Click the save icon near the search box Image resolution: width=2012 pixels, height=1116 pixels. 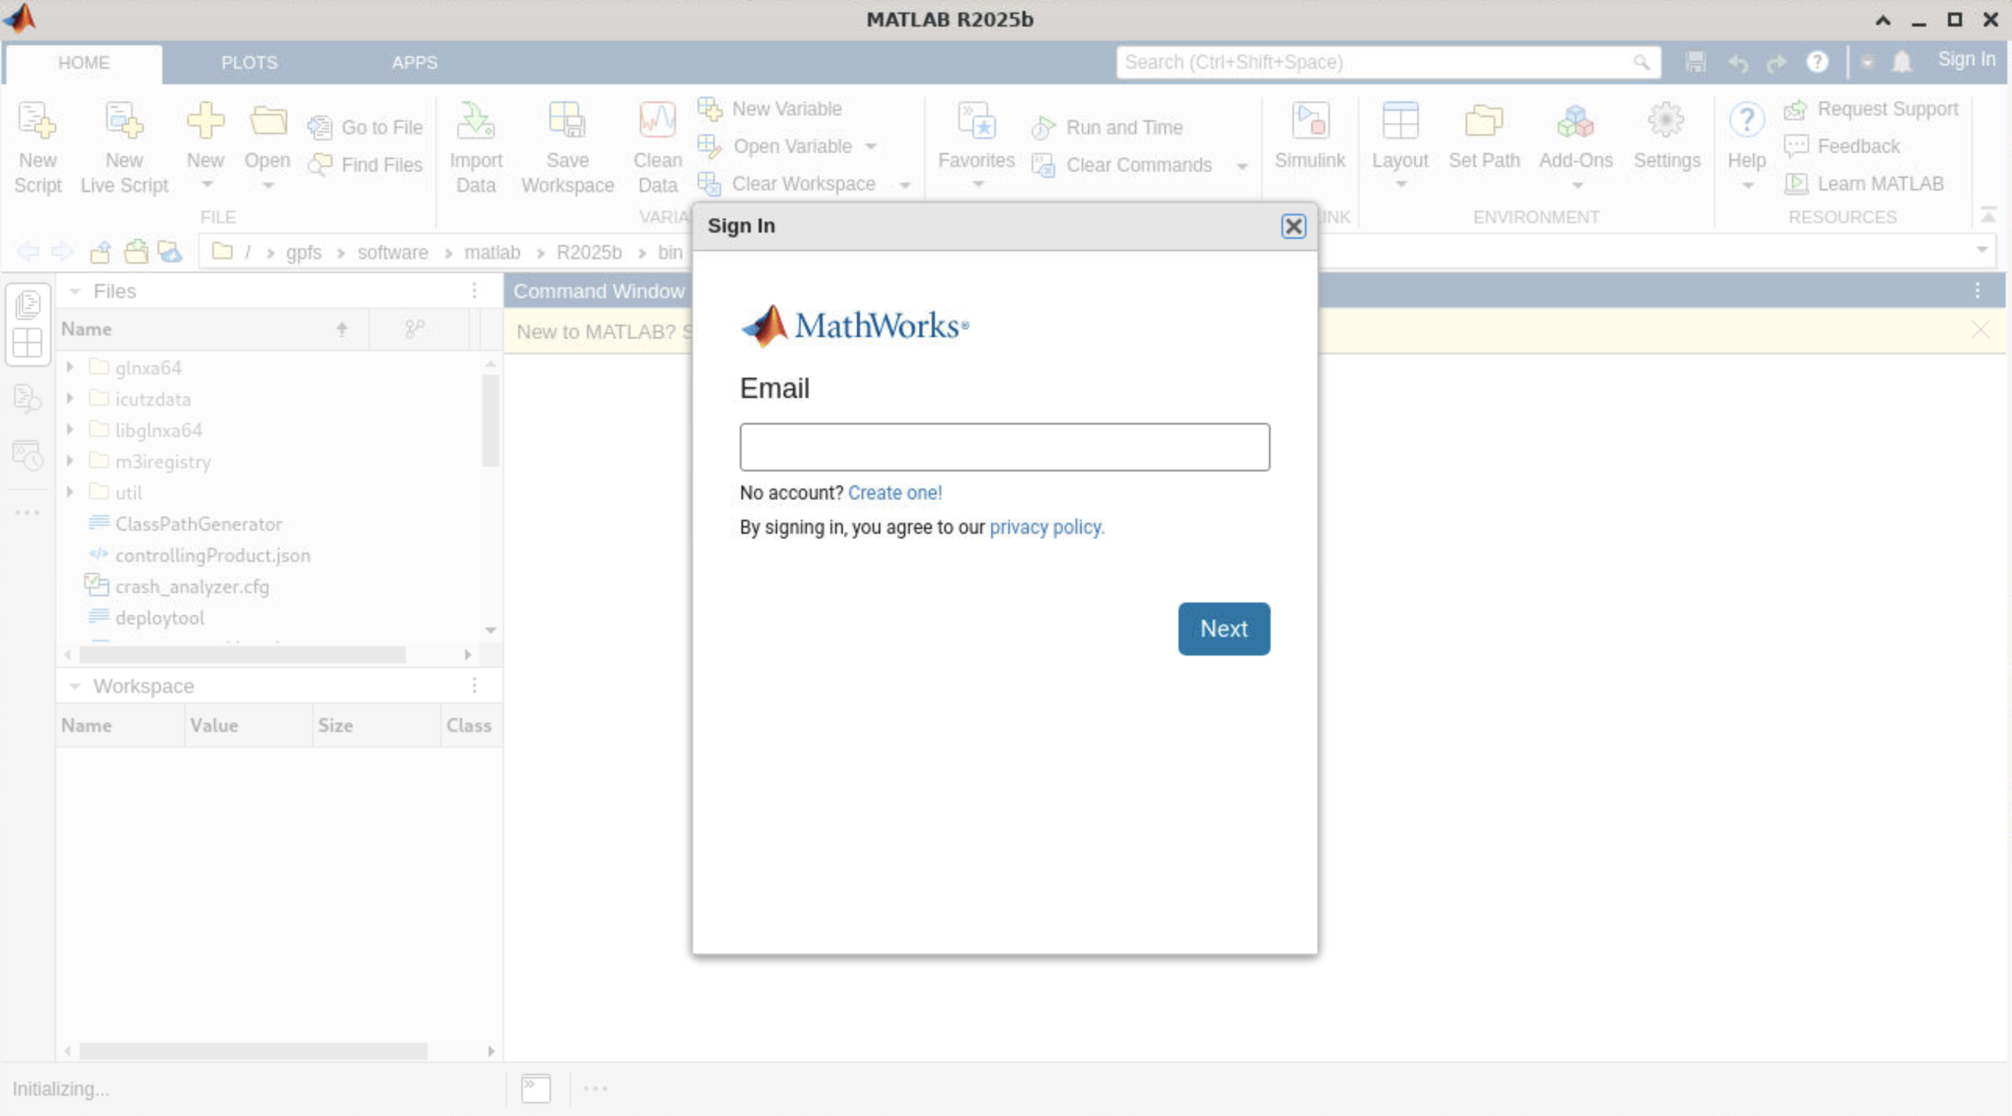tap(1695, 62)
